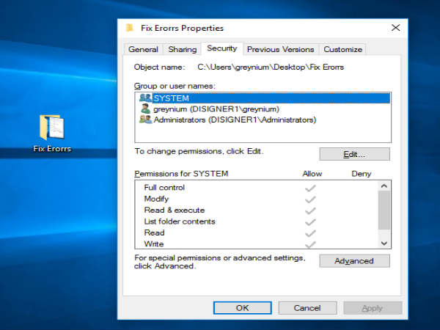Switch to the General tab
The image size is (440, 330).
(x=143, y=50)
